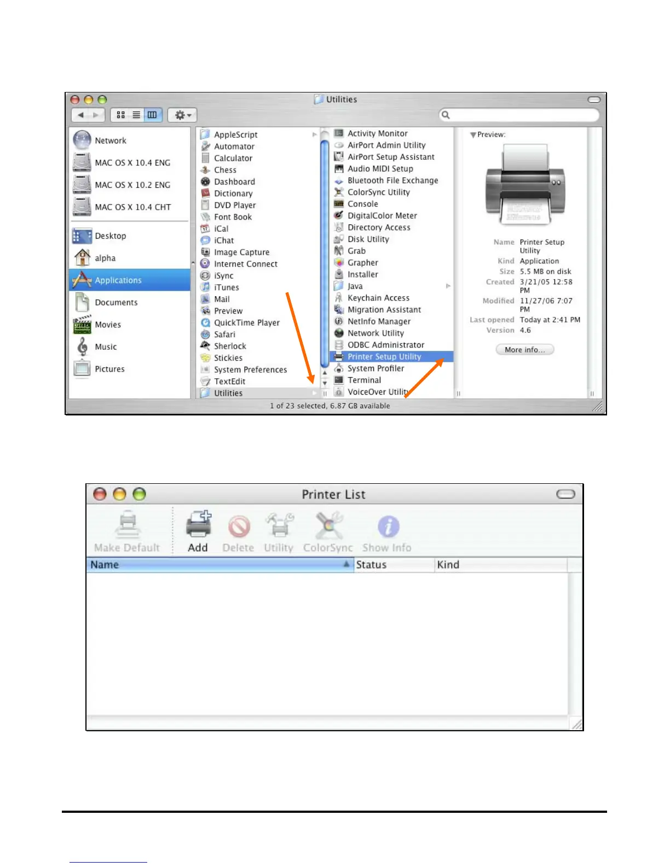Click the scroll up arrow in Applications column
The width and height of the screenshot is (670, 867).
coord(325,373)
